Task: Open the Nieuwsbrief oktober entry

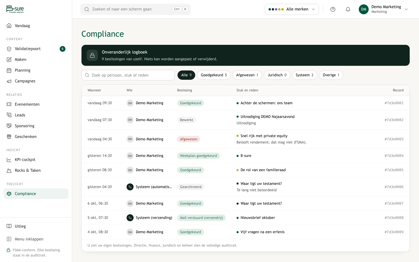Action: tap(258, 218)
